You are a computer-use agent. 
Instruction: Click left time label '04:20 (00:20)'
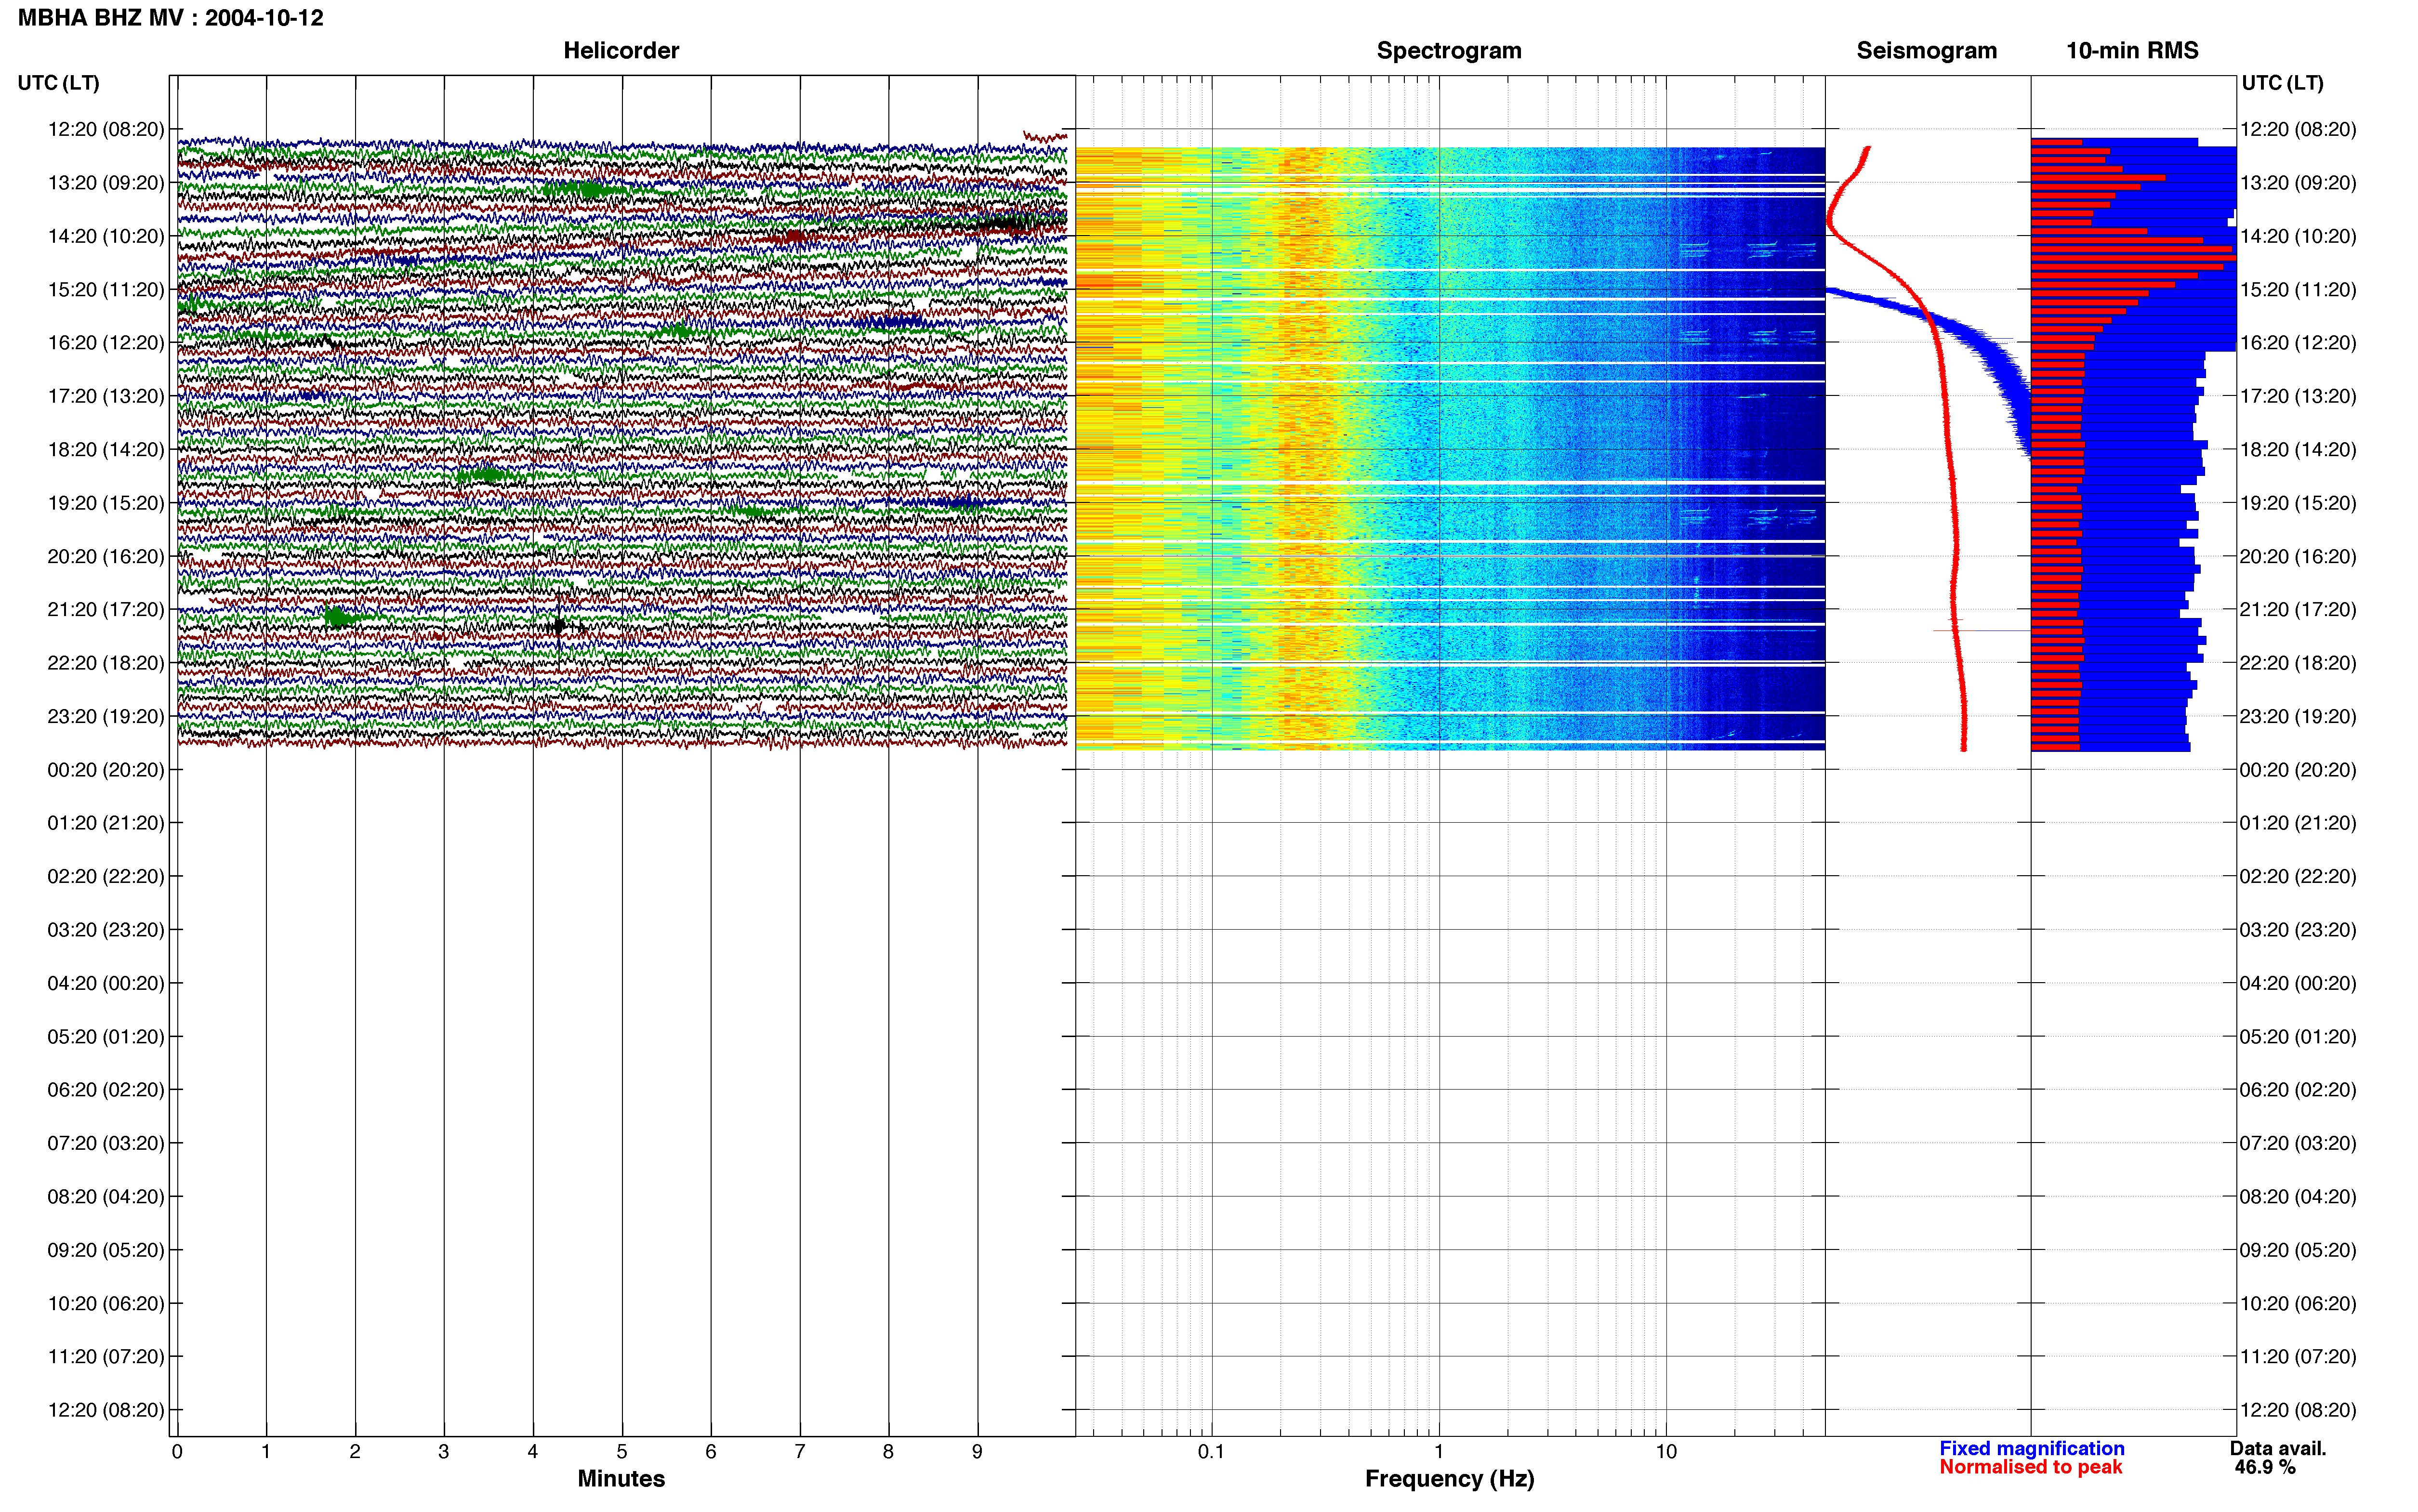coord(106,983)
